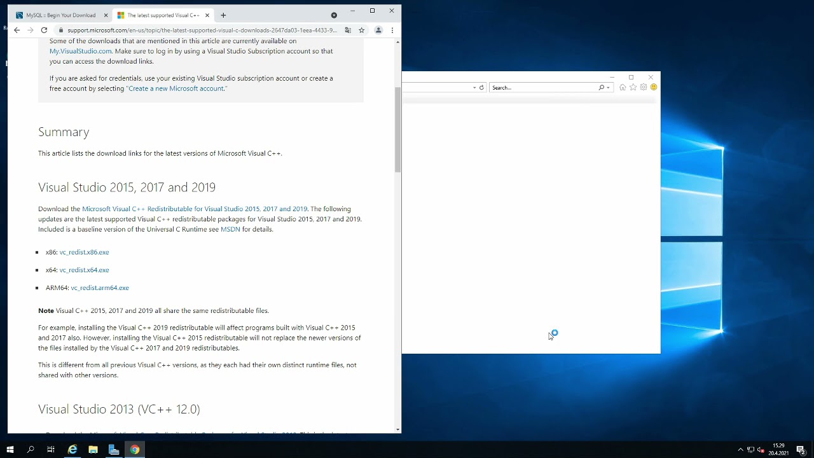This screenshot has height=458, width=814.
Task: Click the Summary heading
Action: point(64,132)
